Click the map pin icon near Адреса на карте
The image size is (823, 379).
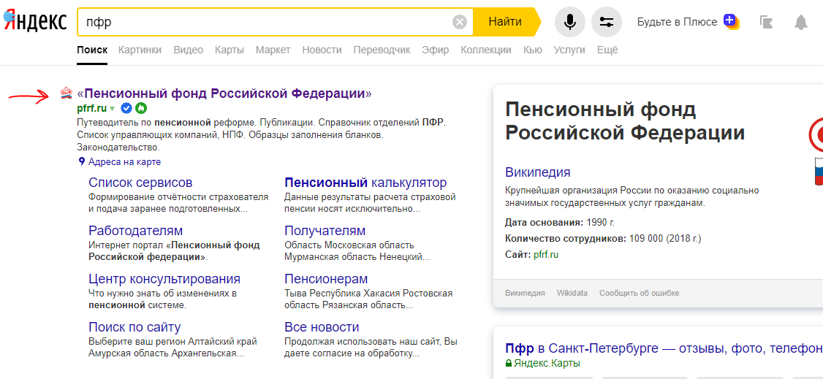point(81,161)
